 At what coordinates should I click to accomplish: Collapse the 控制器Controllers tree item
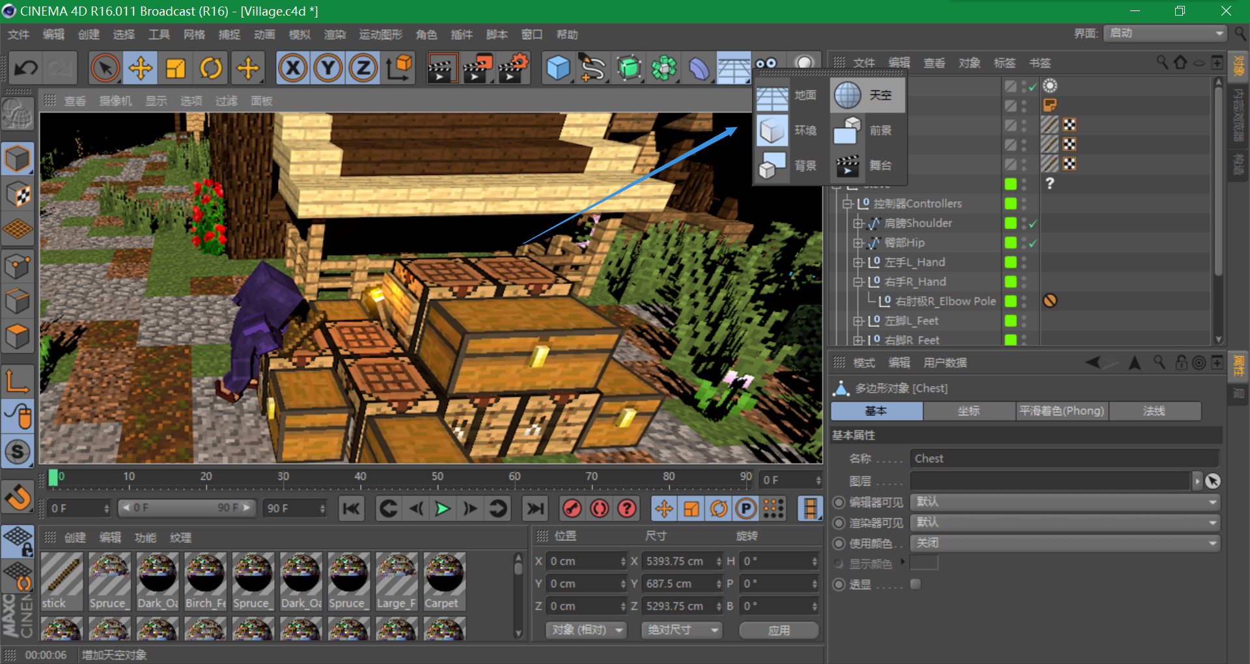tap(847, 204)
